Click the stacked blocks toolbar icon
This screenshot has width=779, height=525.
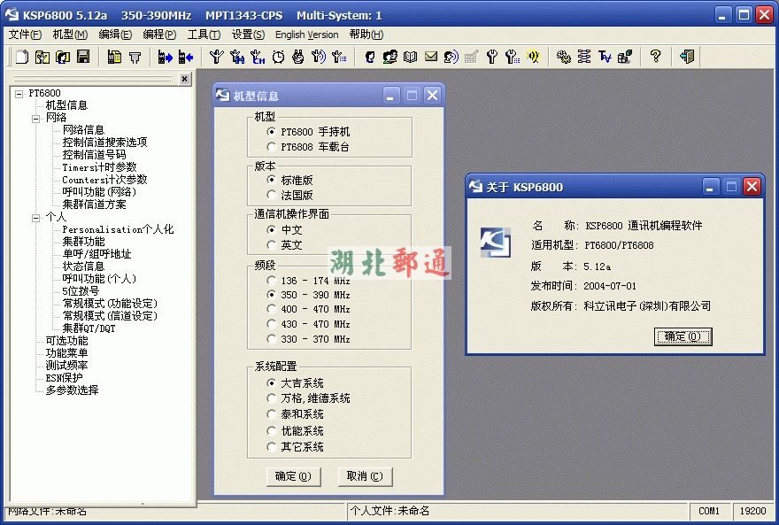625,57
